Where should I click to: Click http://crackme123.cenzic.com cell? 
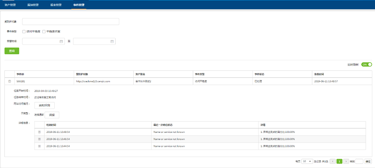[93, 81]
